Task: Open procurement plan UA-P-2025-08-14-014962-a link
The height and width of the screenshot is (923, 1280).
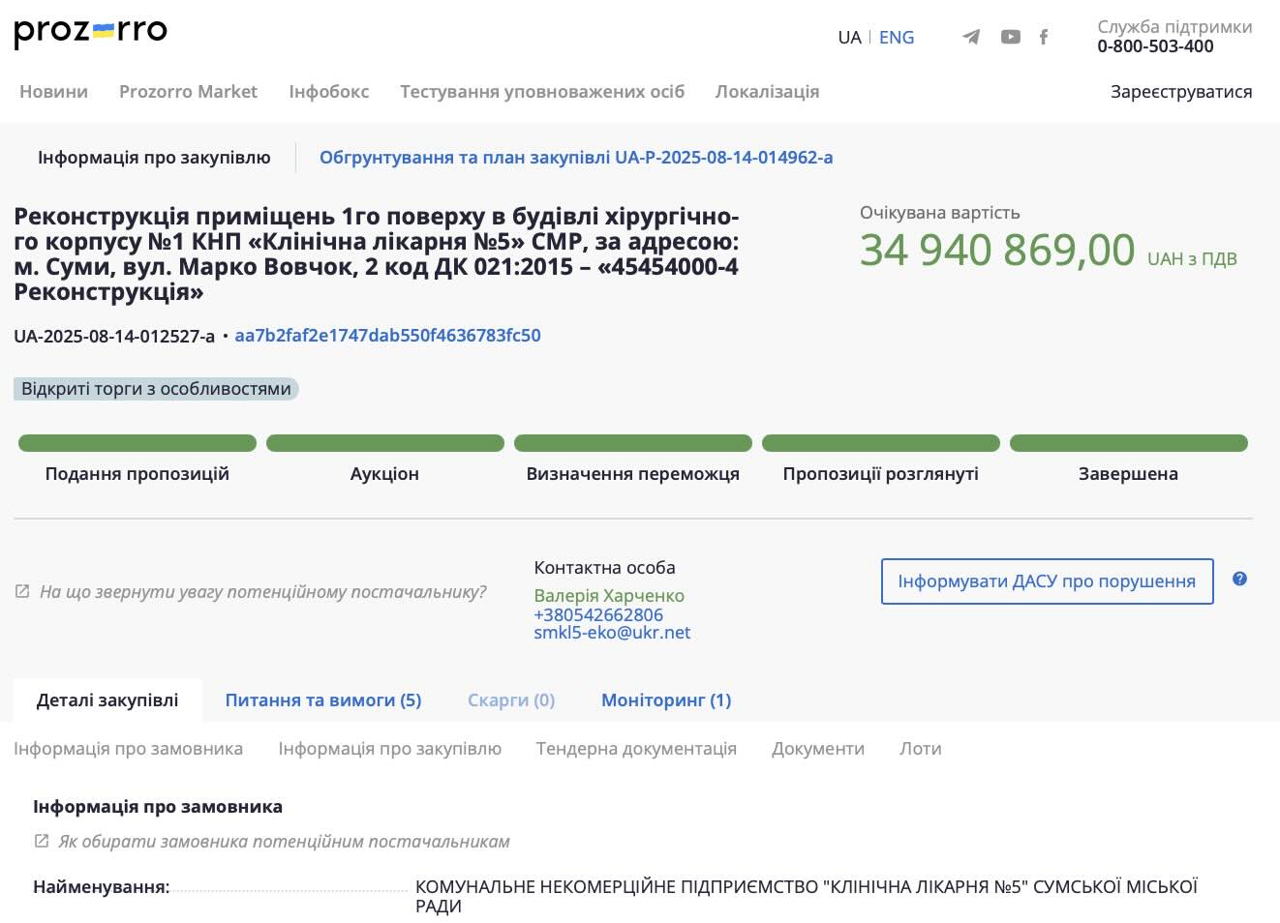Action: pos(576,157)
